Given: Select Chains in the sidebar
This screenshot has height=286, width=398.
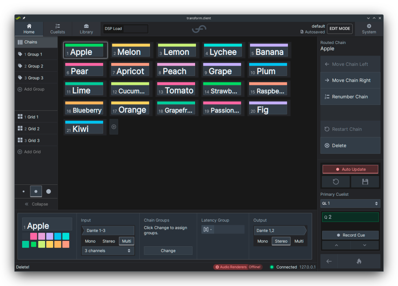Looking at the screenshot, I should click(x=36, y=42).
